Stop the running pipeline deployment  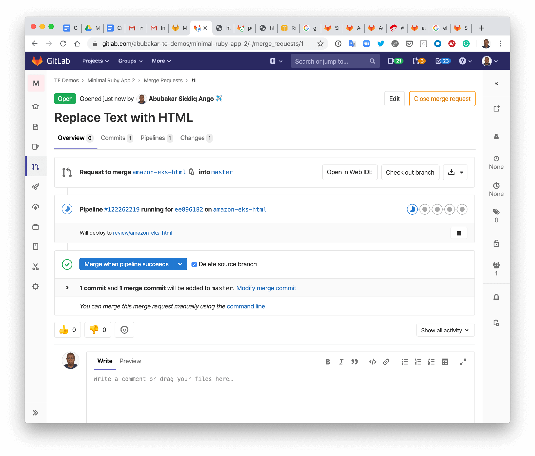459,233
